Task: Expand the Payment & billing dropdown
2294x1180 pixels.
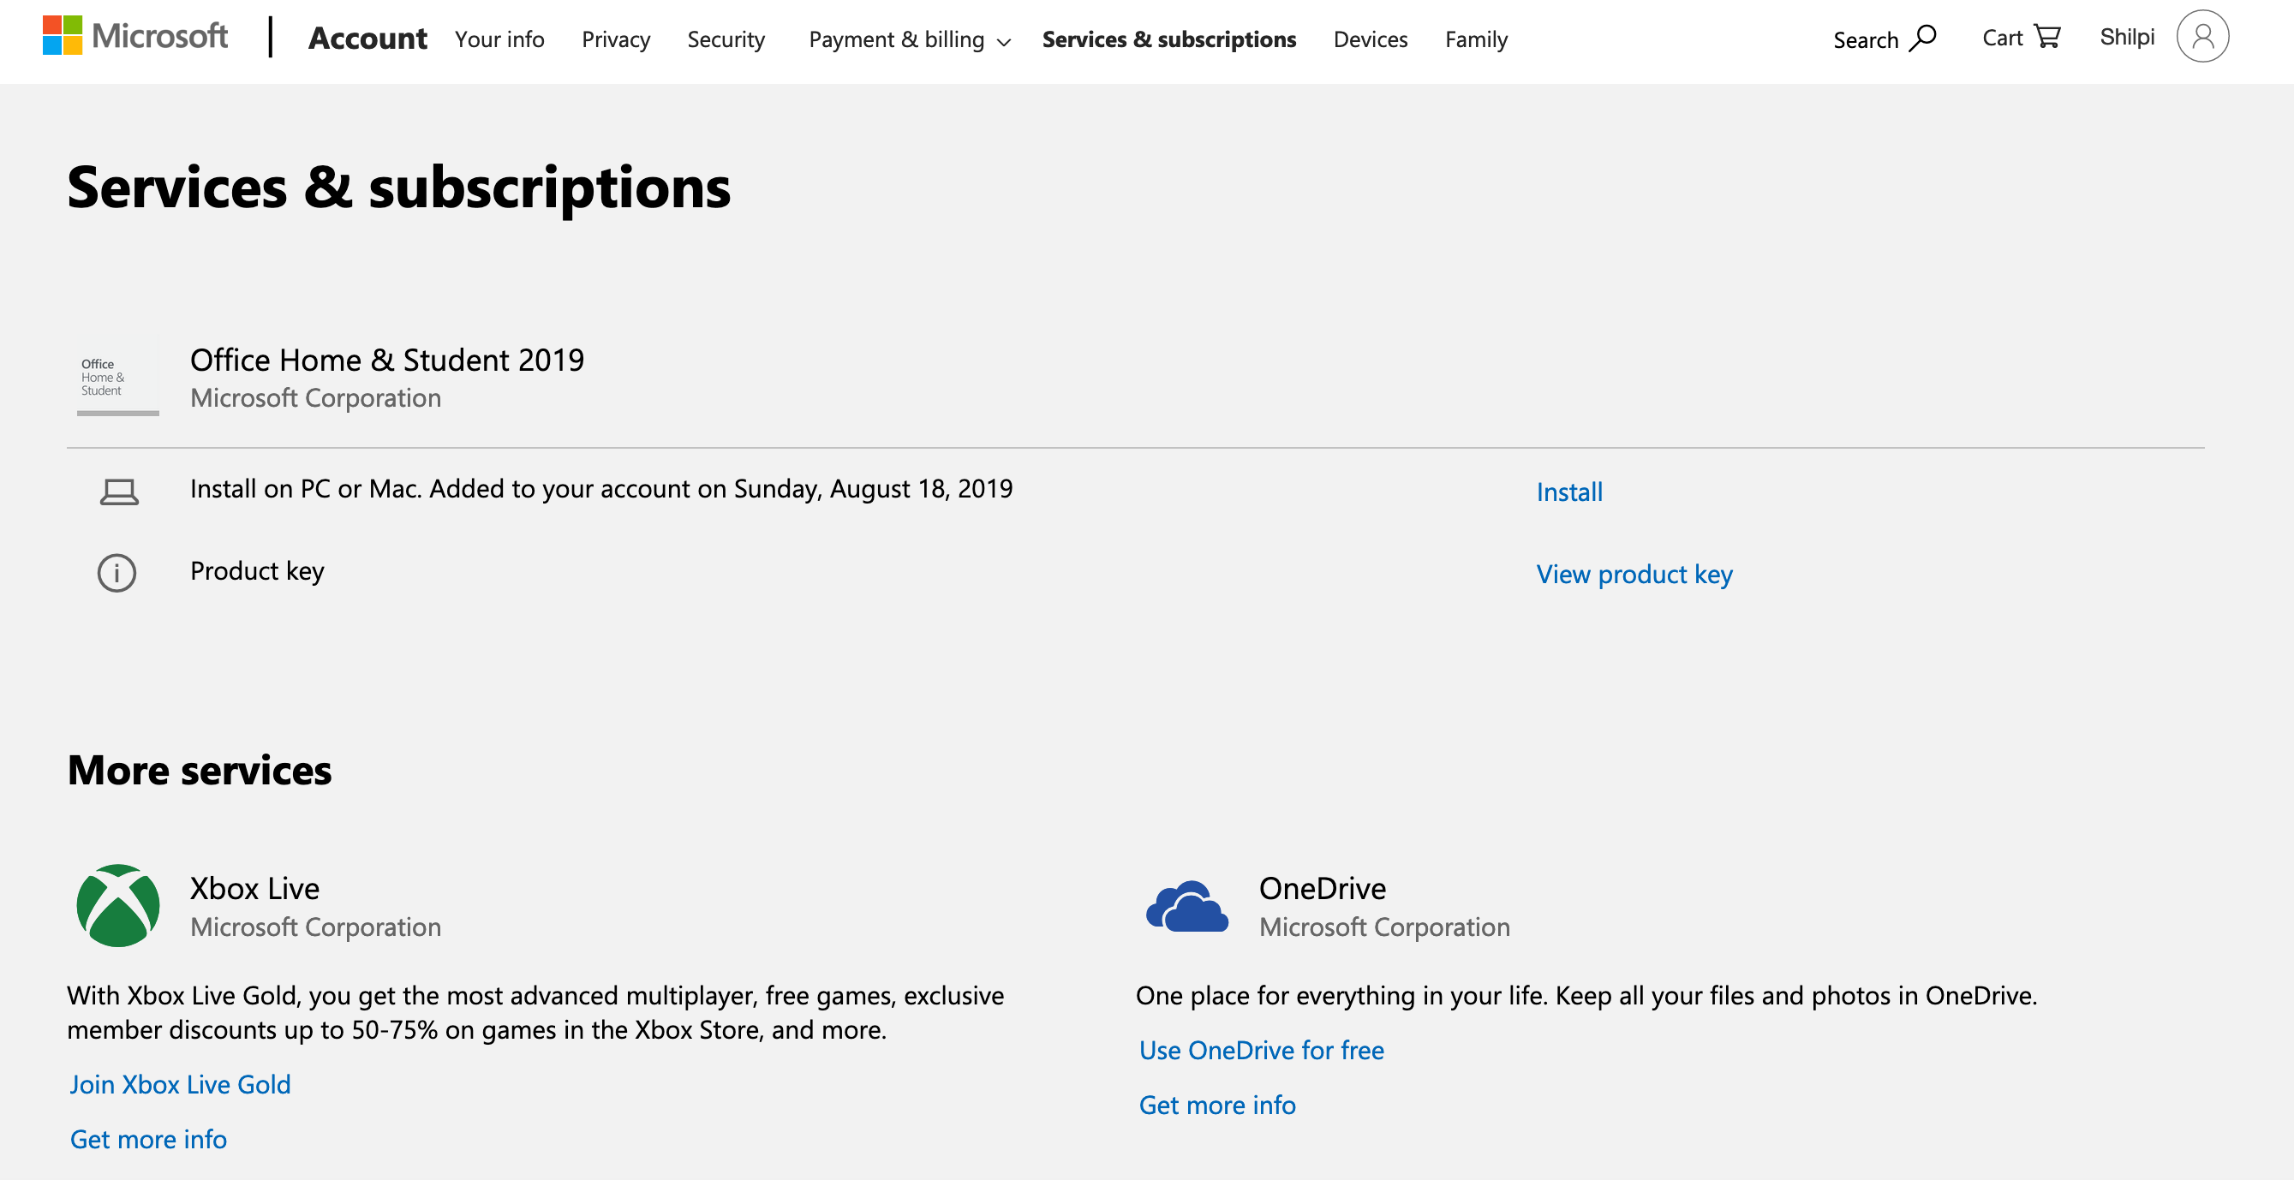Action: point(909,40)
